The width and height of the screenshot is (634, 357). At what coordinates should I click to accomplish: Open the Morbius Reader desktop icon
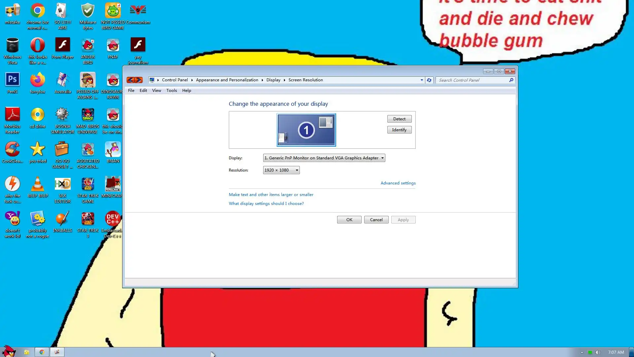pyautogui.click(x=13, y=115)
